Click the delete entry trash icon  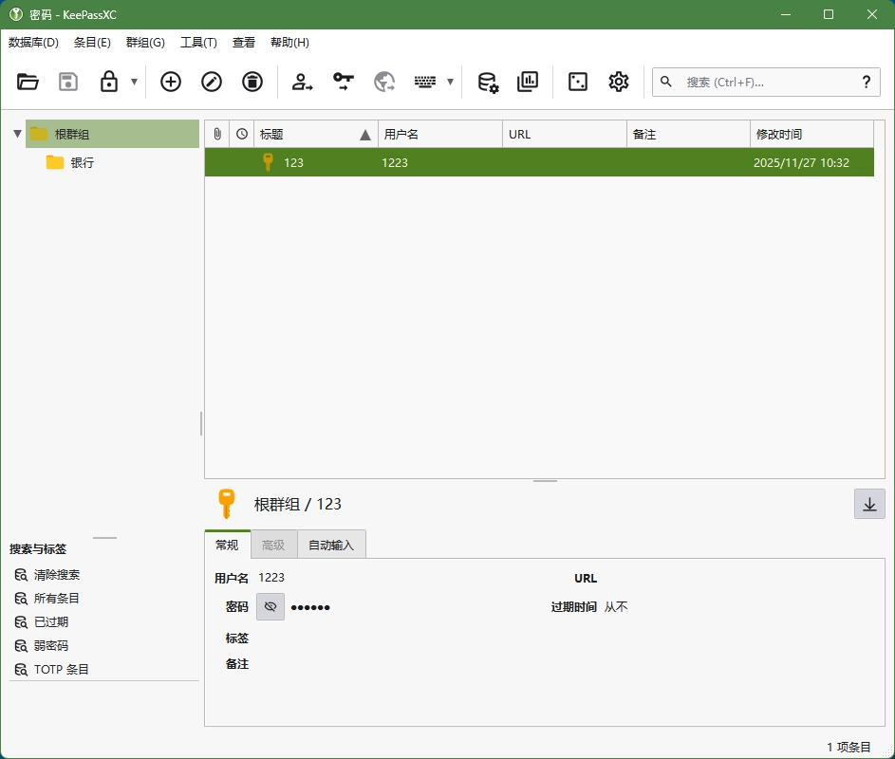(252, 82)
